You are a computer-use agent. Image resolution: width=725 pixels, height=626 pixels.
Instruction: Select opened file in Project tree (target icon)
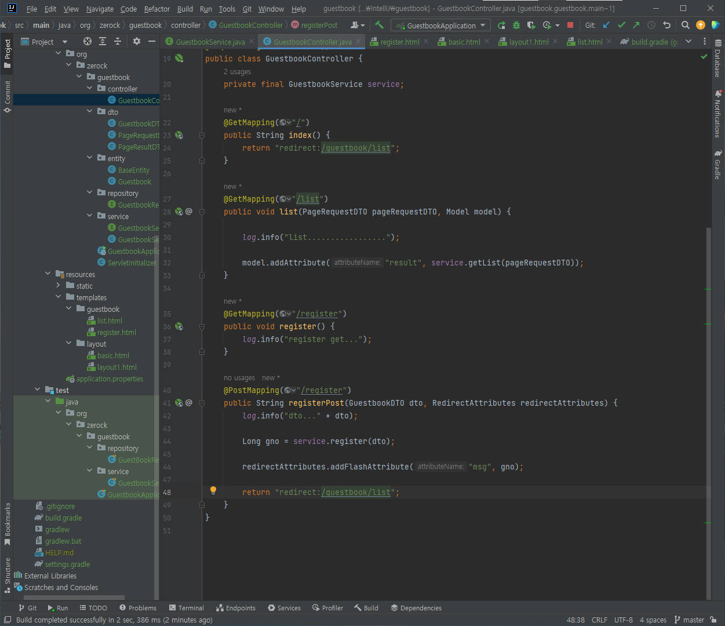pos(88,41)
